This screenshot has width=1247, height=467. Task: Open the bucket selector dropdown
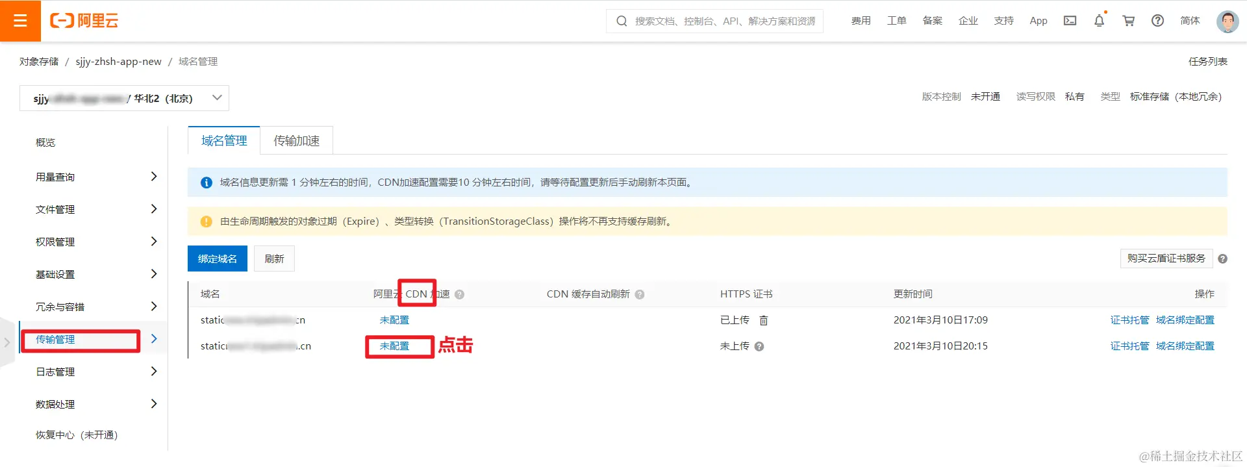pyautogui.click(x=124, y=98)
